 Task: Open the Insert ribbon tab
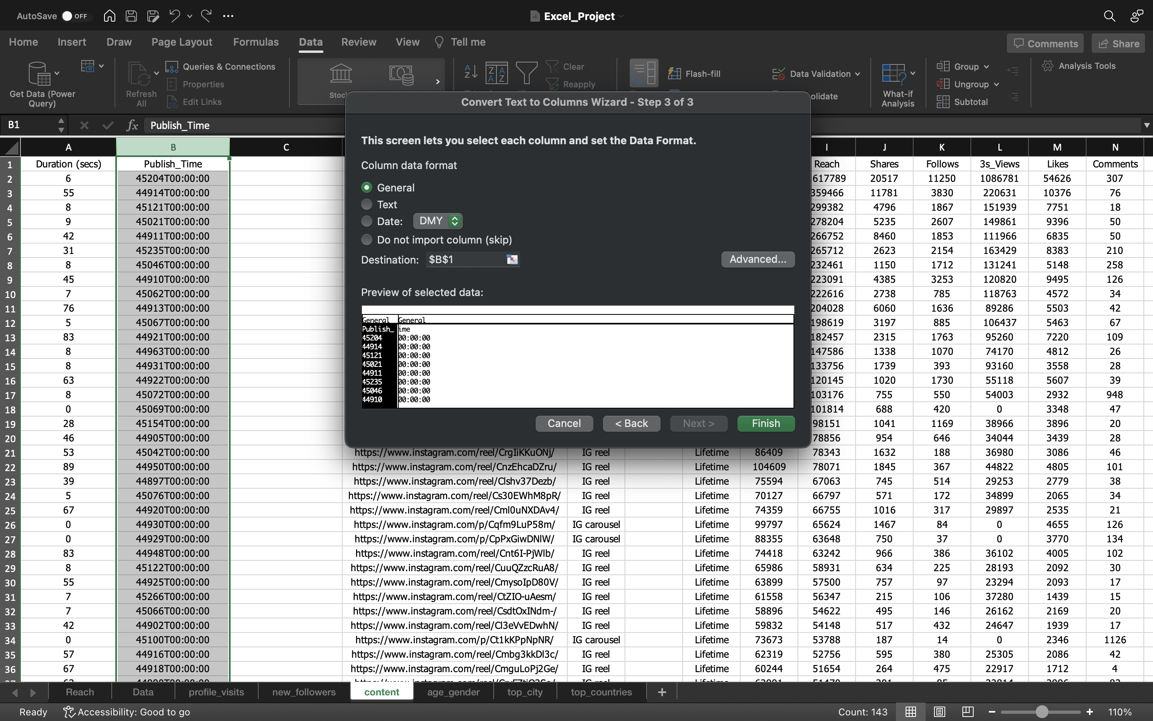[x=72, y=42]
